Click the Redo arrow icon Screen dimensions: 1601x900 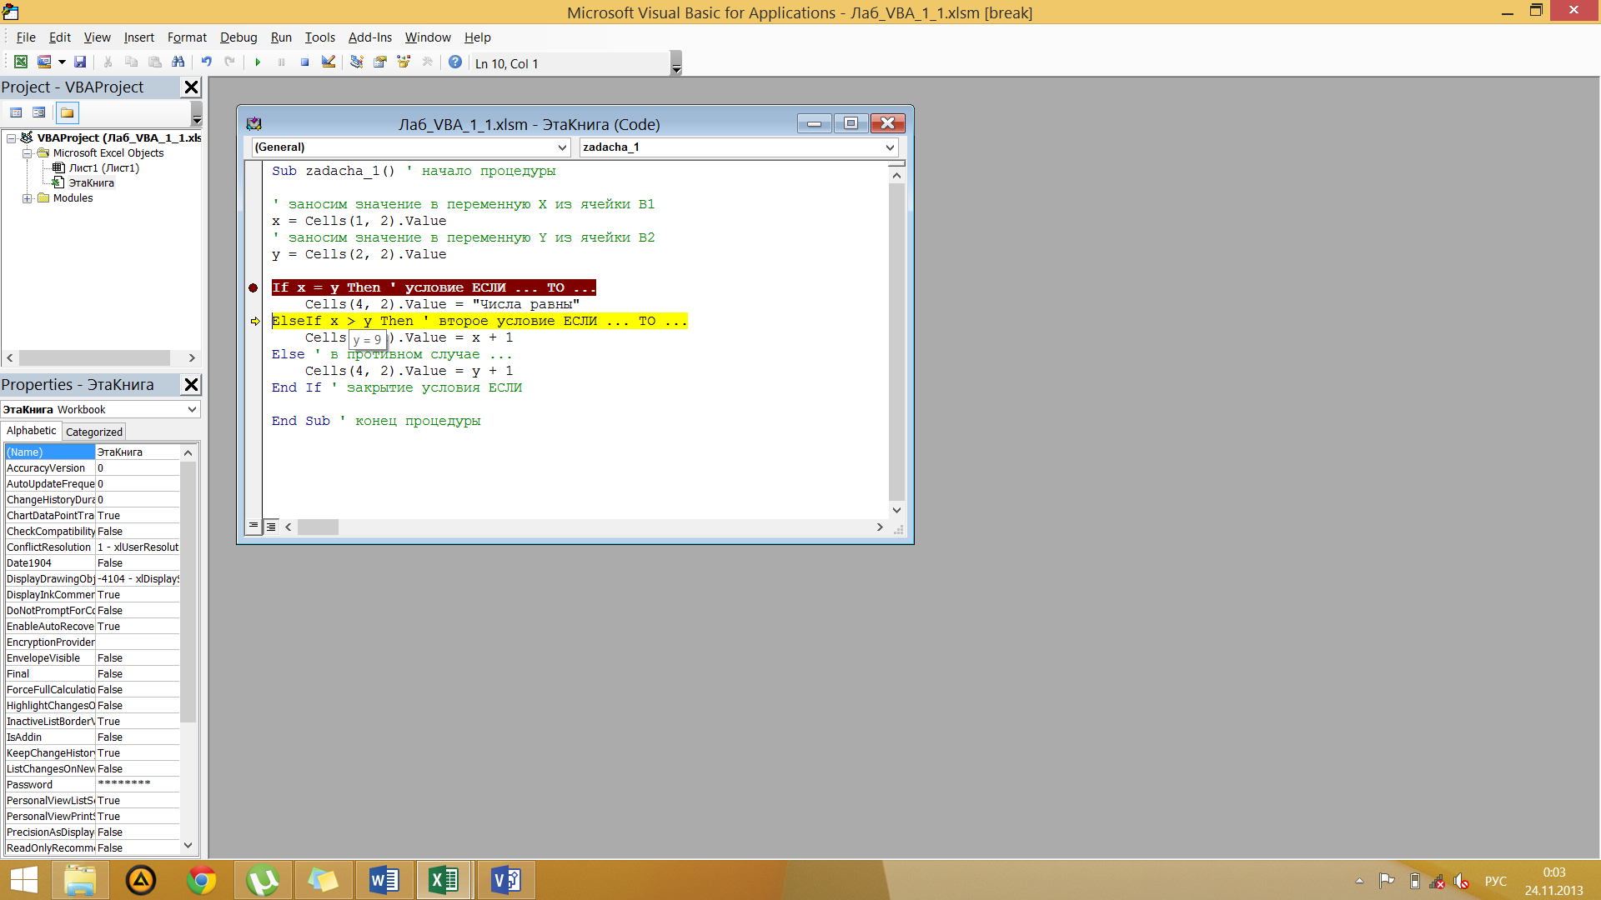(x=229, y=62)
